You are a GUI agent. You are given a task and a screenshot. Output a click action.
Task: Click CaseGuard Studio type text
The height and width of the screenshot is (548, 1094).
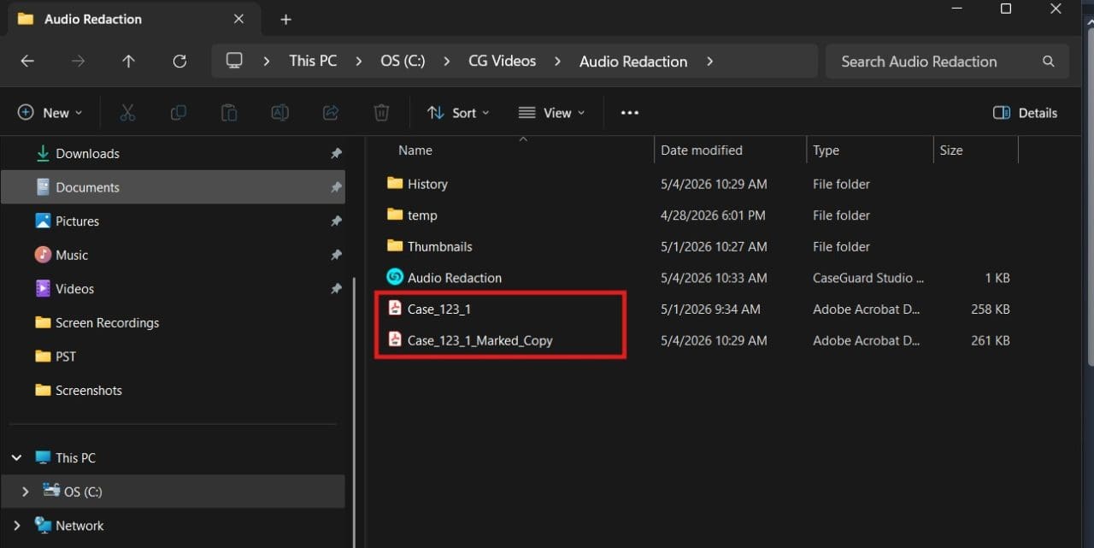pyautogui.click(x=868, y=278)
